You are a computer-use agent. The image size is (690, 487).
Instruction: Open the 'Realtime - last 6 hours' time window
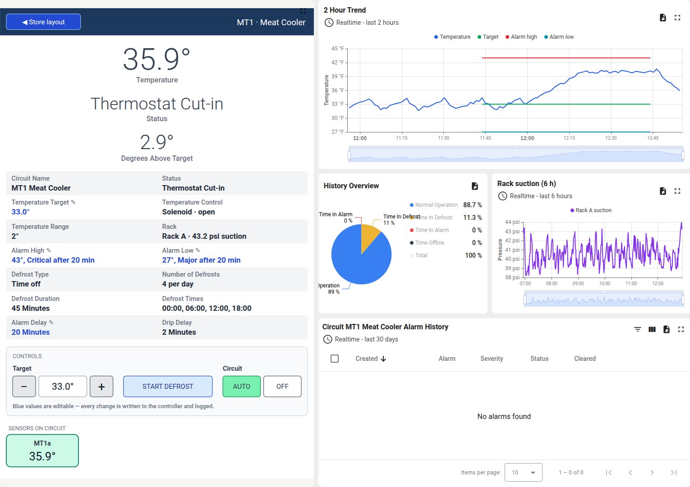click(x=535, y=196)
